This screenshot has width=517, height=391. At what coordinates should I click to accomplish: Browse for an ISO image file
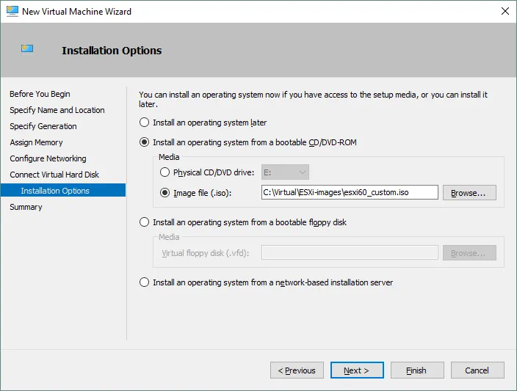pos(469,193)
